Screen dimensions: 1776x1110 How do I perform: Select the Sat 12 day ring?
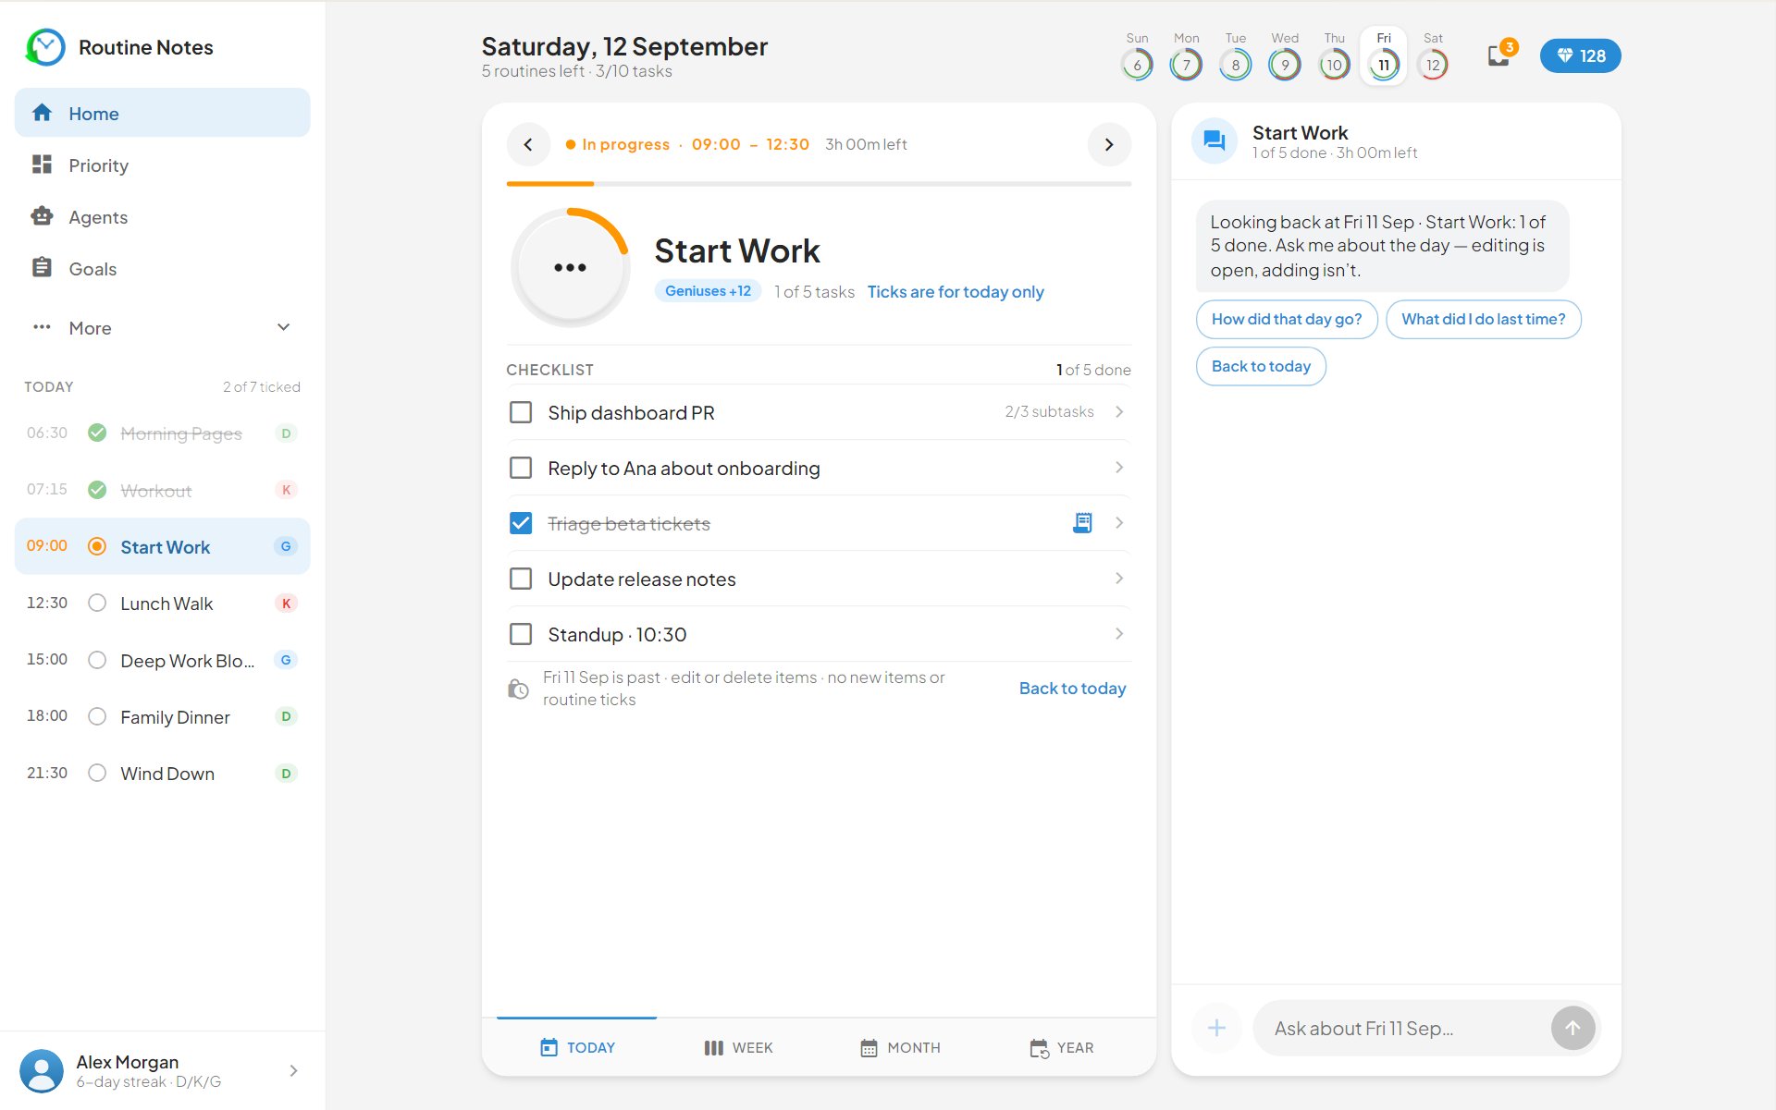1433,65
